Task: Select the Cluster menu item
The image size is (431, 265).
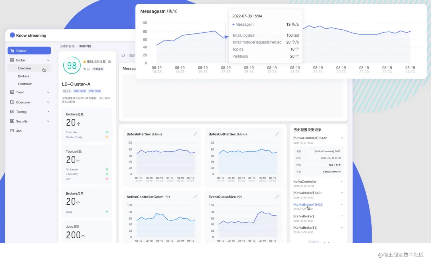Action: [x=29, y=51]
